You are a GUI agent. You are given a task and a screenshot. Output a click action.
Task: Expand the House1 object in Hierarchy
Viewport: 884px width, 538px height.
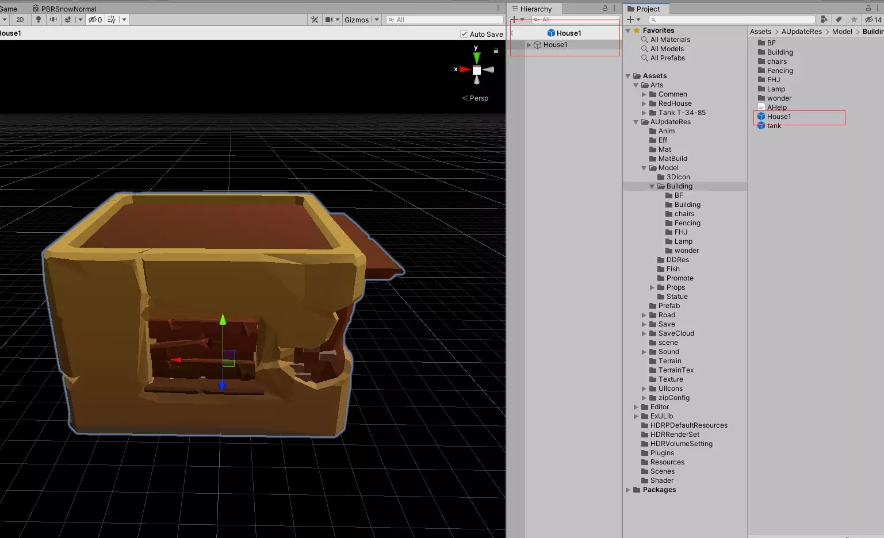529,45
